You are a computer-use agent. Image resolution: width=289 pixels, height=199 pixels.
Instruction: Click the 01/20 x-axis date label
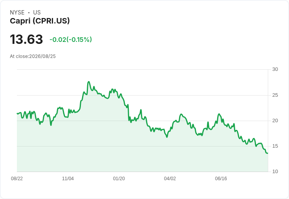tap(119, 178)
